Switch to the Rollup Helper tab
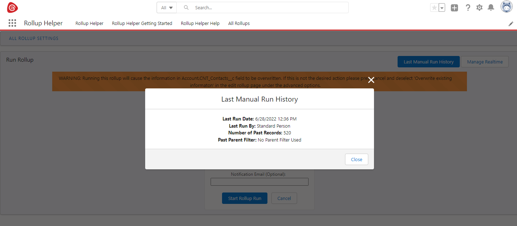This screenshot has width=517, height=226. click(89, 23)
